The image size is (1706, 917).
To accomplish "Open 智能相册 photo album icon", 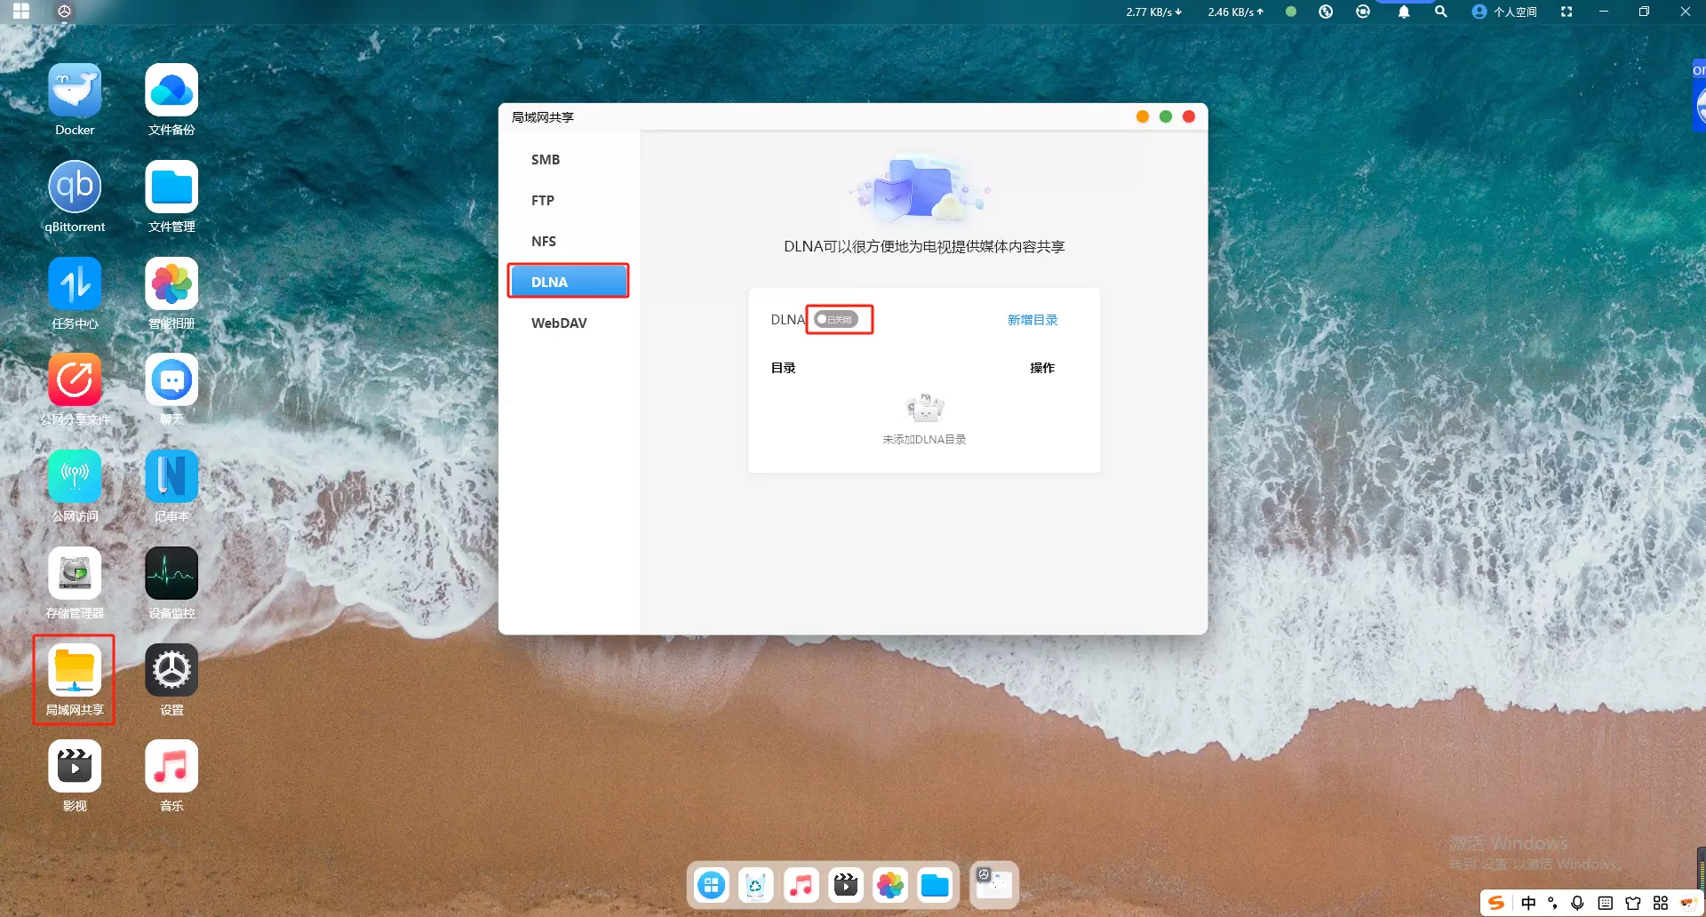I will coord(171,284).
